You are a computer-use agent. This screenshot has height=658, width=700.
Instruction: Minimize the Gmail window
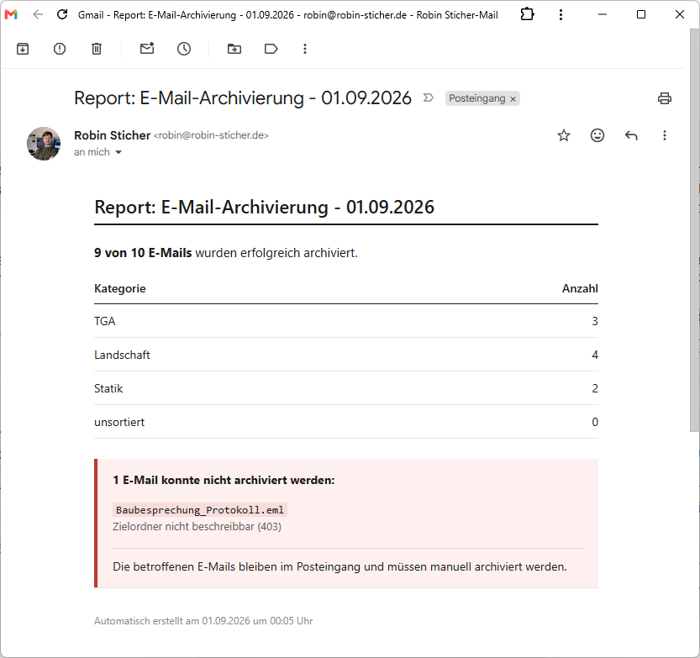603,15
